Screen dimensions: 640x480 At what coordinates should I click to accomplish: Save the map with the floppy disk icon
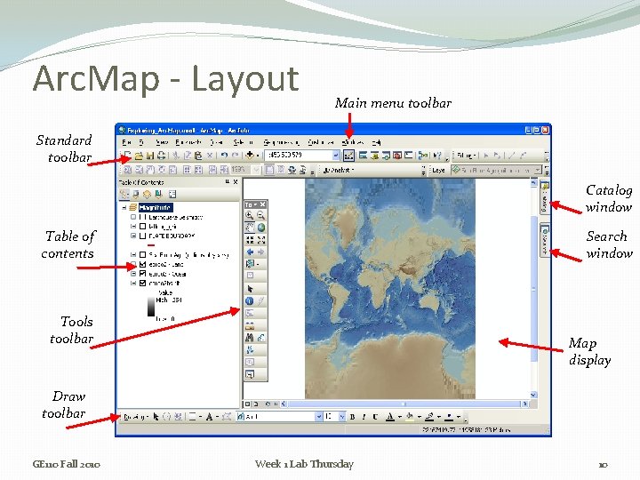point(150,156)
